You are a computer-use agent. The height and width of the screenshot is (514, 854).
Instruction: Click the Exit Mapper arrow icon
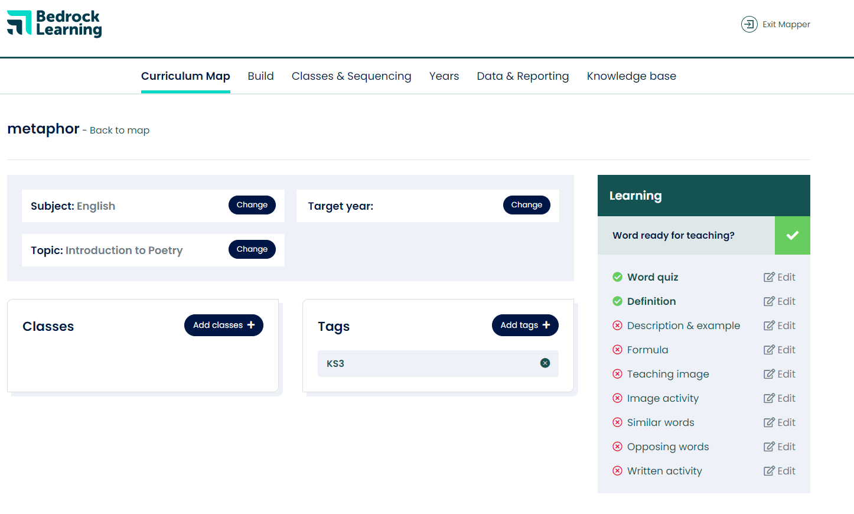749,24
